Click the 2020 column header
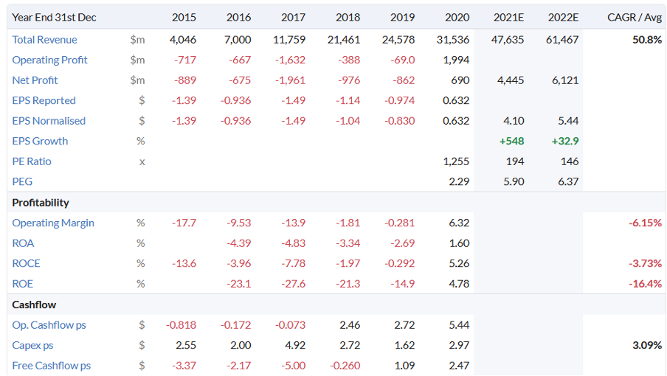Image resolution: width=667 pixels, height=376 pixels. click(x=457, y=17)
